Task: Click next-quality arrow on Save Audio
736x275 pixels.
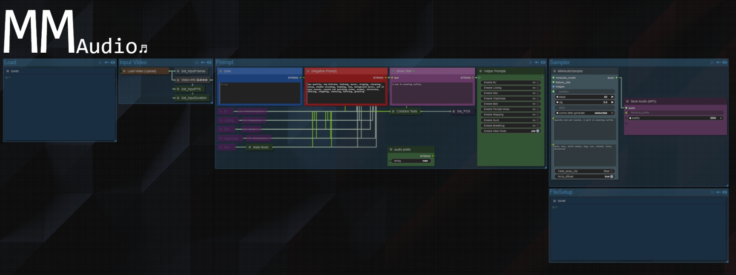Action: click(721, 118)
